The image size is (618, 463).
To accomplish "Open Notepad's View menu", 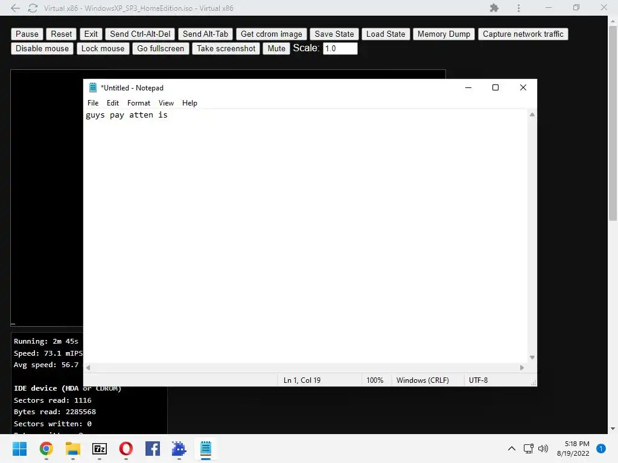I will point(166,103).
